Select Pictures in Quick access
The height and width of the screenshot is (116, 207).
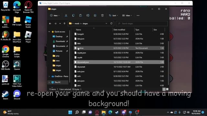point(59,51)
